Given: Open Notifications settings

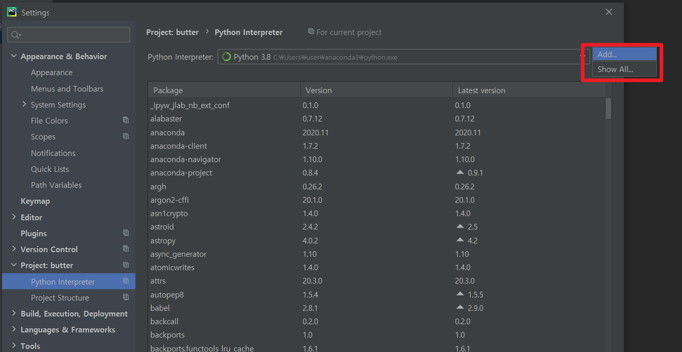Looking at the screenshot, I should point(53,153).
